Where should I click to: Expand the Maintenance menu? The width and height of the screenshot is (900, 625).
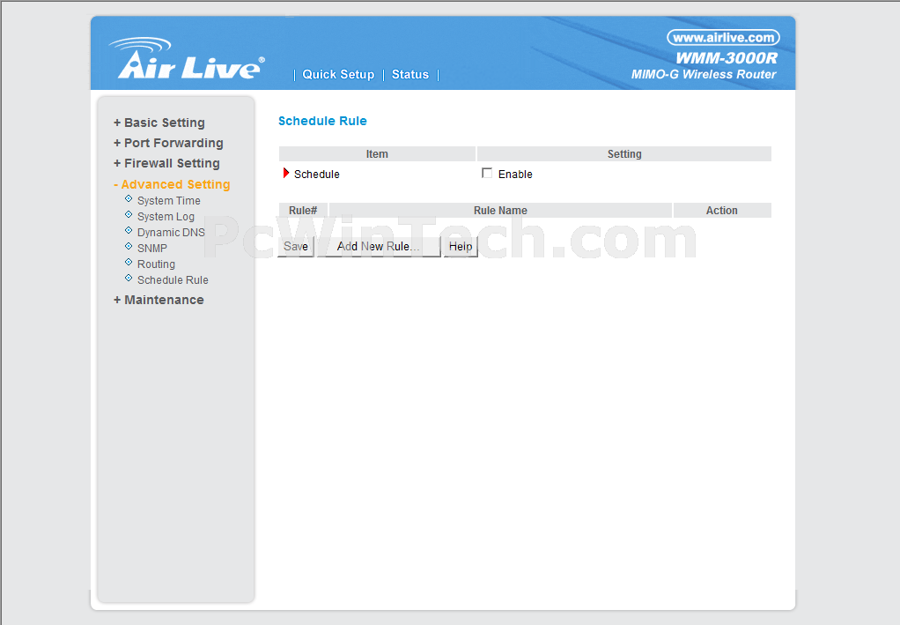(159, 300)
